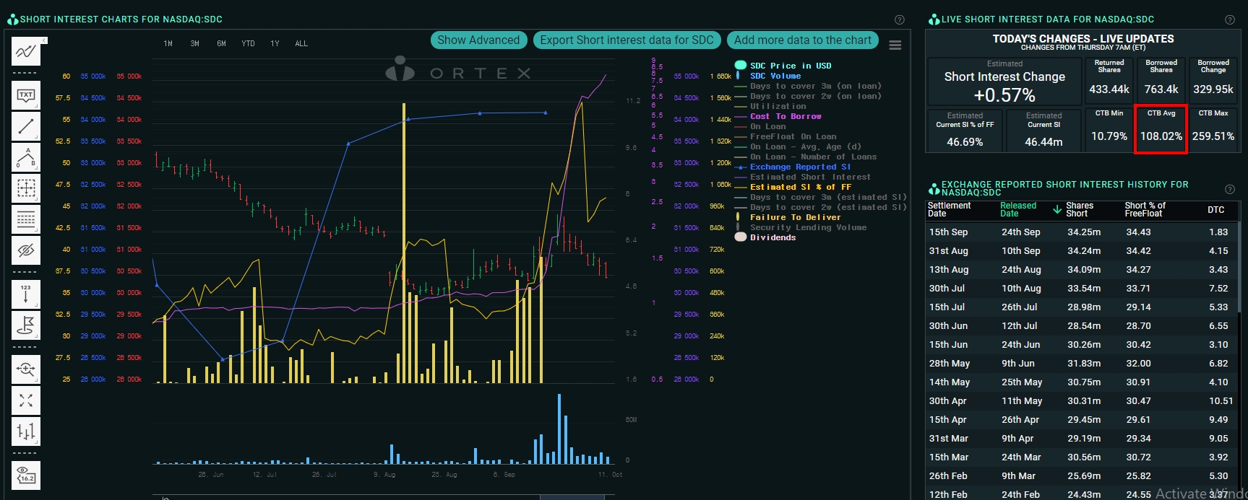Select the 6M time range

[221, 43]
